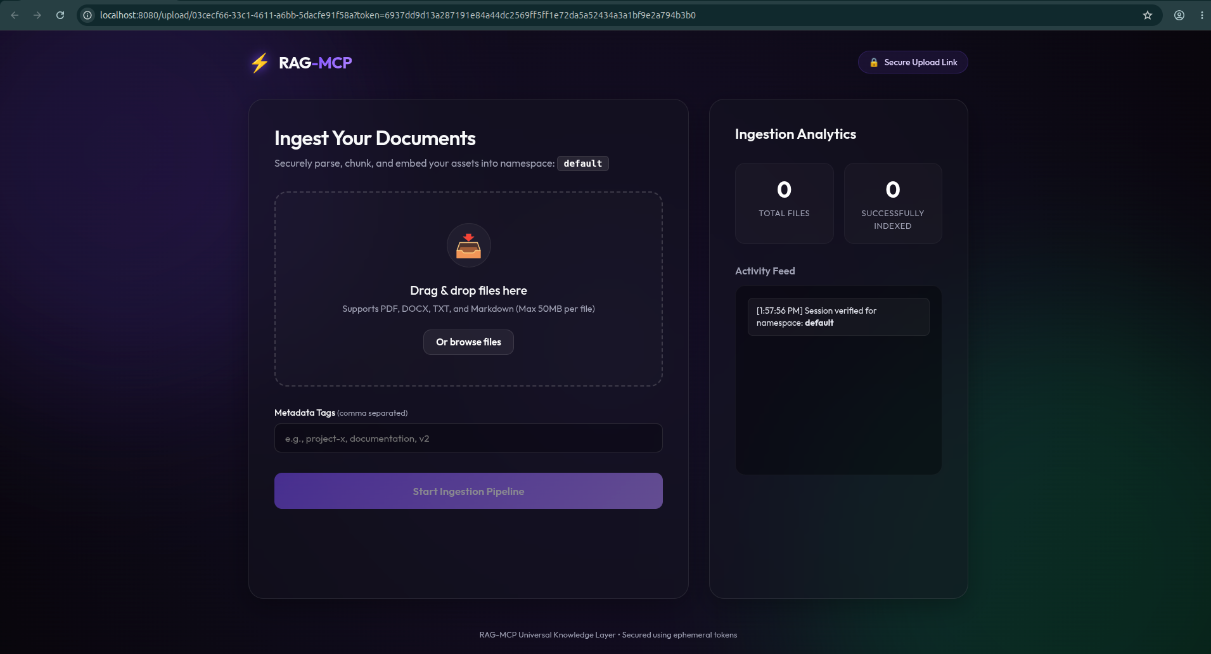The height and width of the screenshot is (654, 1211).
Task: Reload the page using refresh icon
Action: [60, 15]
